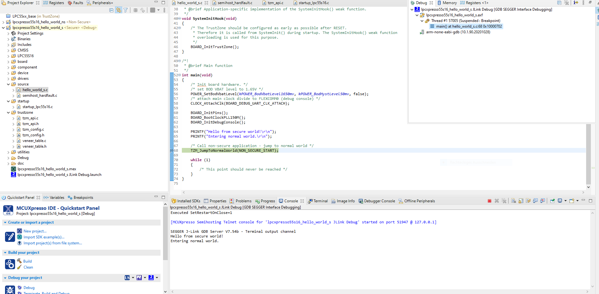The image size is (599, 294).
Task: Pin the Console view
Action: point(553,201)
